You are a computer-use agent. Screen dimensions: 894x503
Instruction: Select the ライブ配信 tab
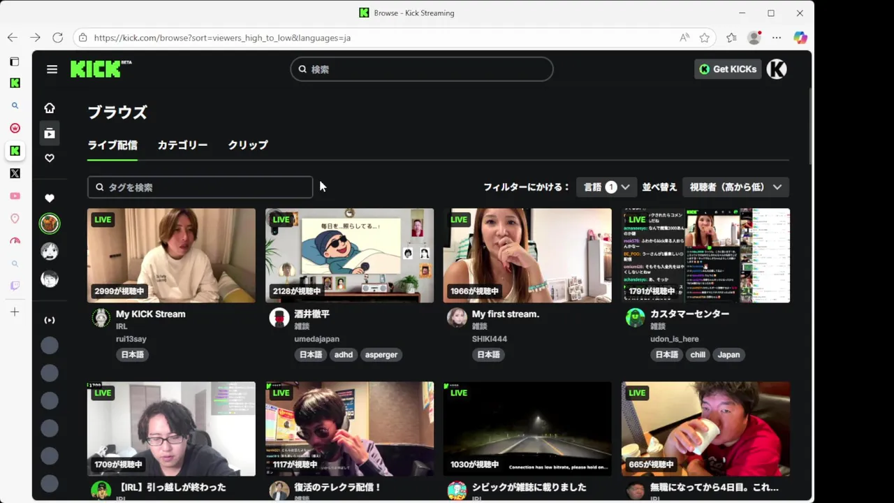pos(112,145)
